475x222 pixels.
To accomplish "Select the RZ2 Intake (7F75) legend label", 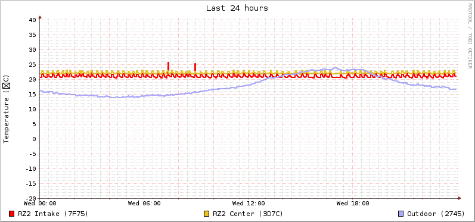I will pyautogui.click(x=53, y=214).
